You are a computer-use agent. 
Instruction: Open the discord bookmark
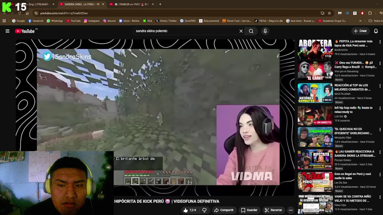click(x=109, y=21)
